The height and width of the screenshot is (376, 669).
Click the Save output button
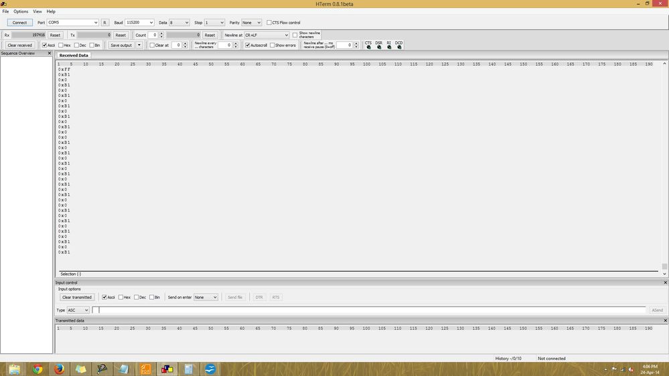(x=121, y=45)
